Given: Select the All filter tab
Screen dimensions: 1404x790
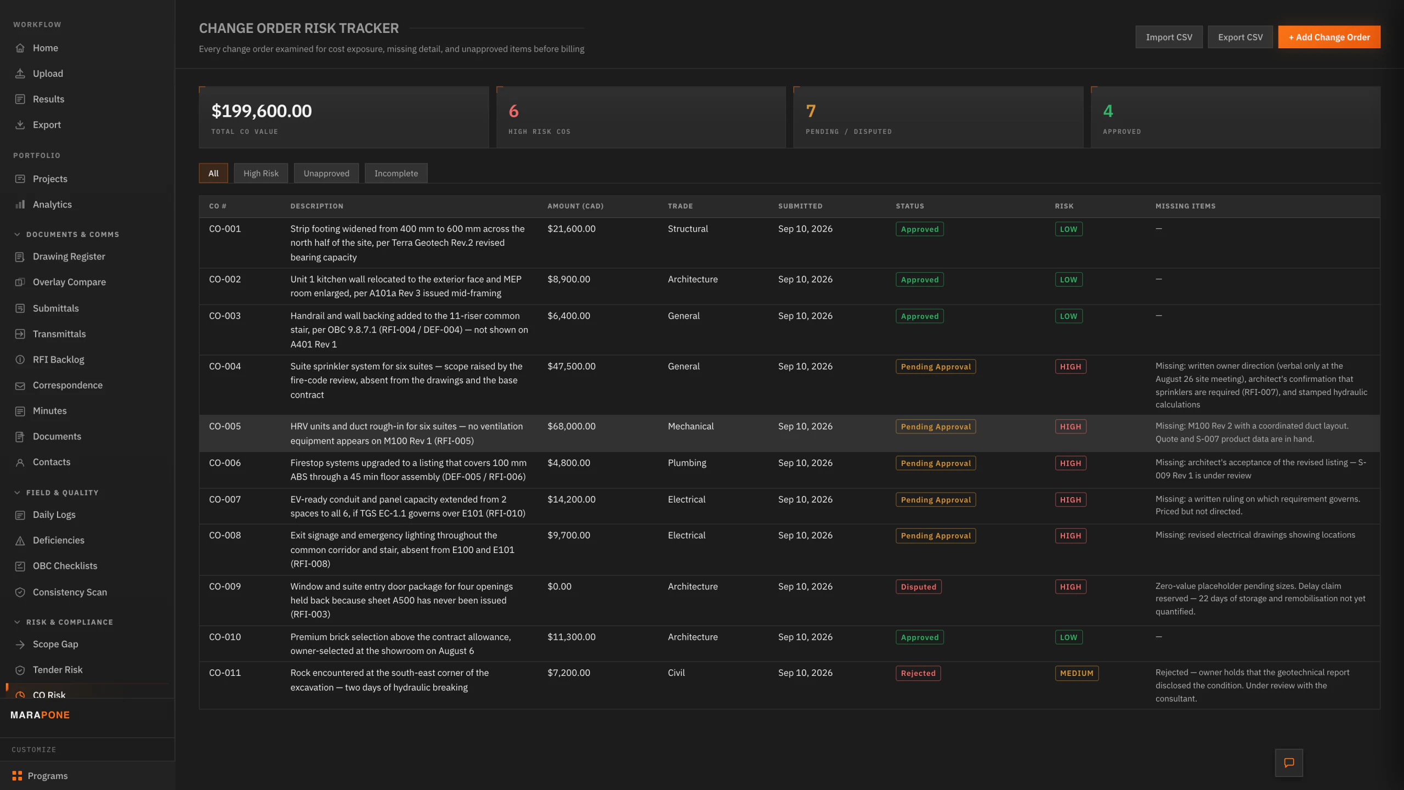Looking at the screenshot, I should click(213, 173).
